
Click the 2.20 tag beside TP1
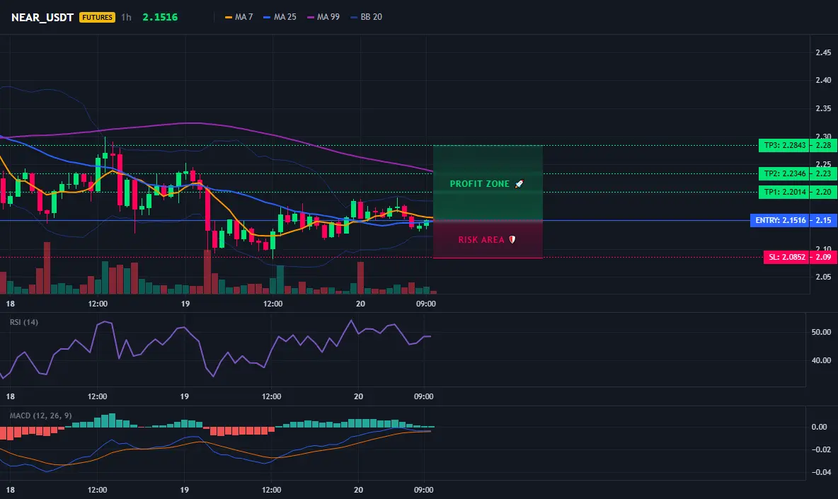(824, 193)
